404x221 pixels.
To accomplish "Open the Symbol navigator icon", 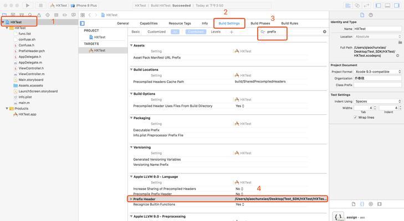I will [x=22, y=15].
